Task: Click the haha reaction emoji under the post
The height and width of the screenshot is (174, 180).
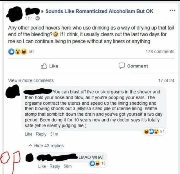Action: point(24,52)
